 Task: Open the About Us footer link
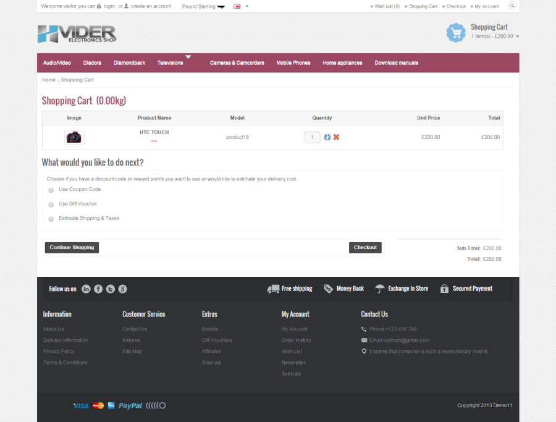click(54, 329)
